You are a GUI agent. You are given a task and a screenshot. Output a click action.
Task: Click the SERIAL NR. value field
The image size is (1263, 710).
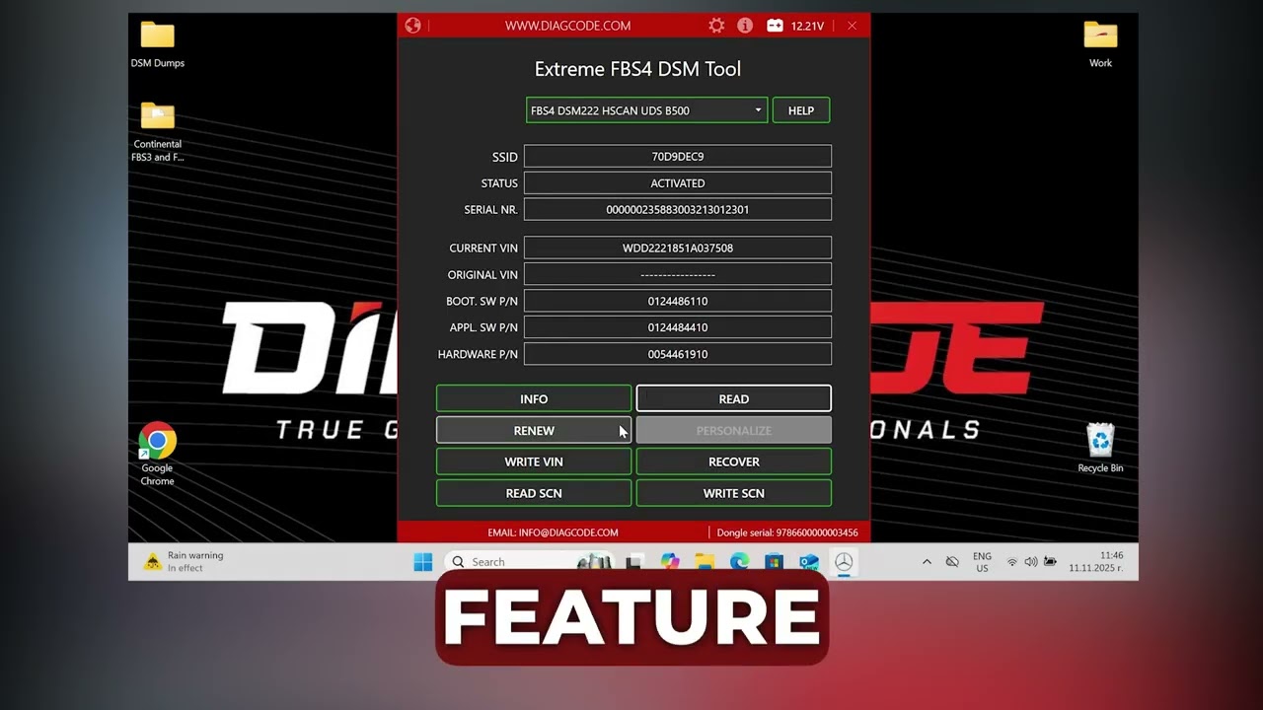(678, 209)
